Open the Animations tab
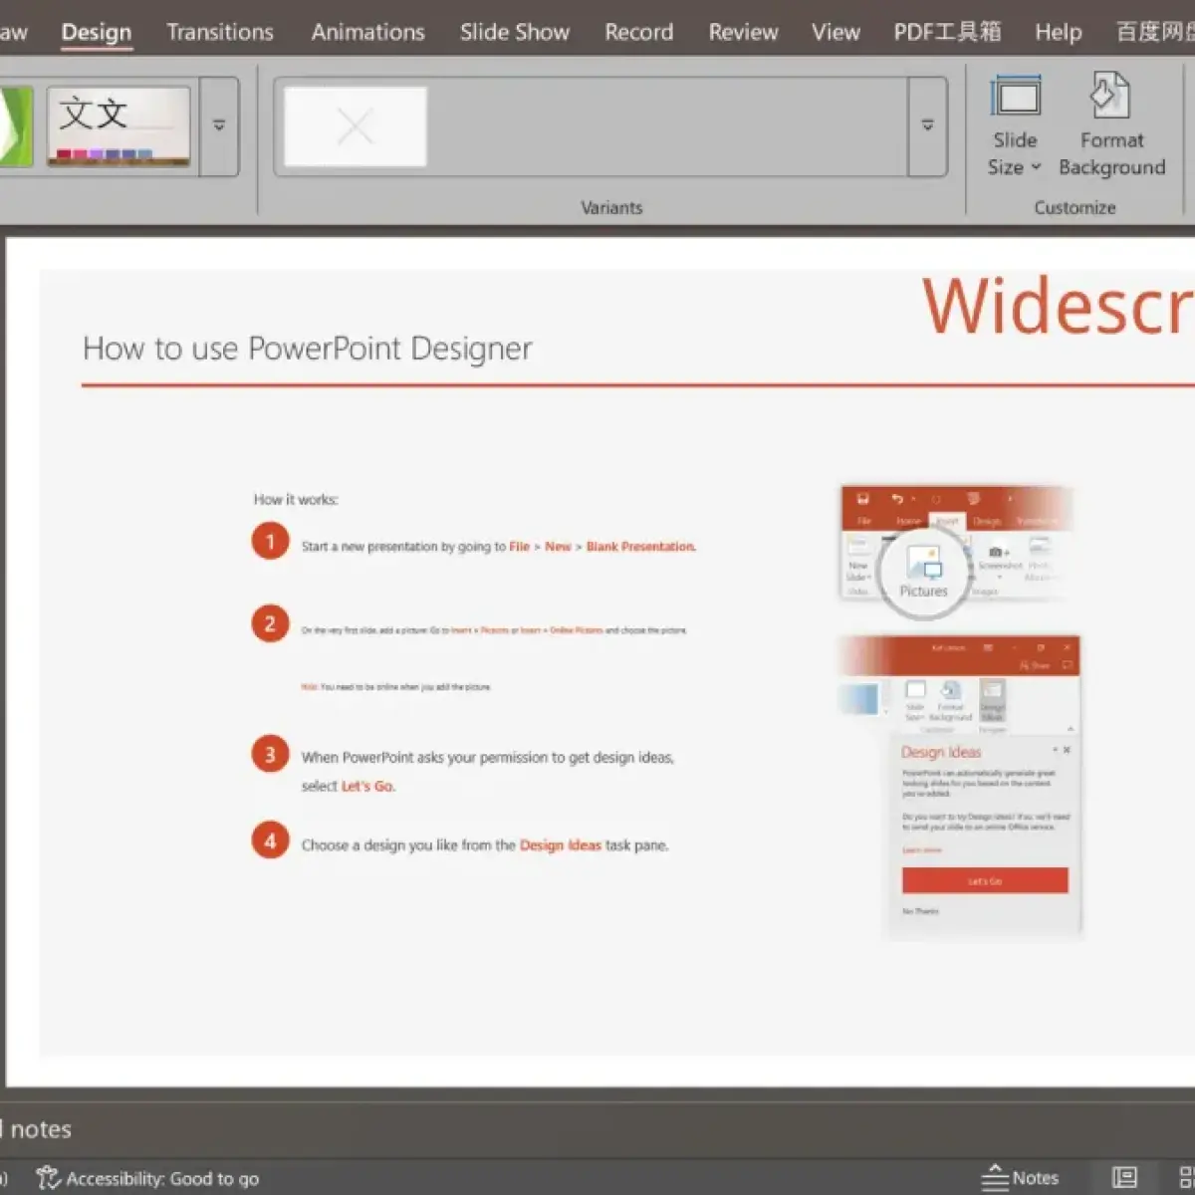 (x=367, y=32)
